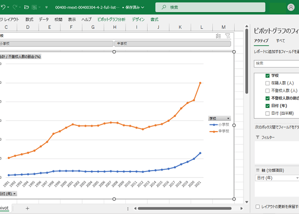Click the 検索 search box in title bar
299x214 pixels.
click(x=210, y=7)
